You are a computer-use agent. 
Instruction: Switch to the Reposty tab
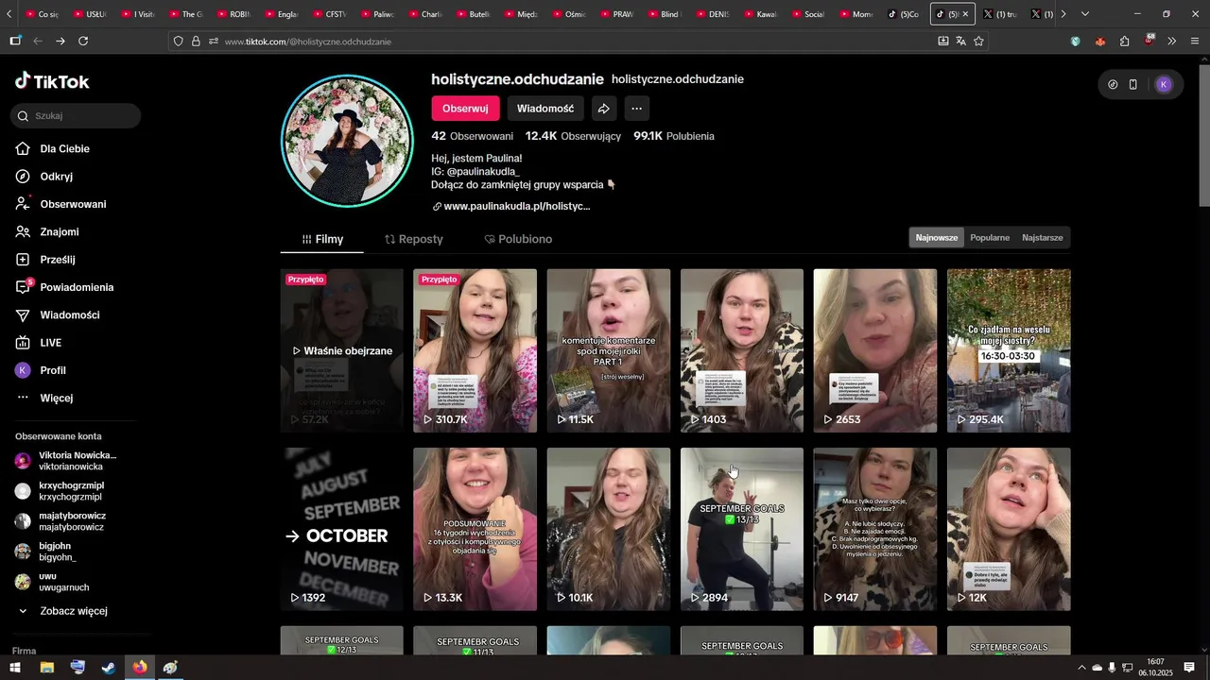[414, 239]
